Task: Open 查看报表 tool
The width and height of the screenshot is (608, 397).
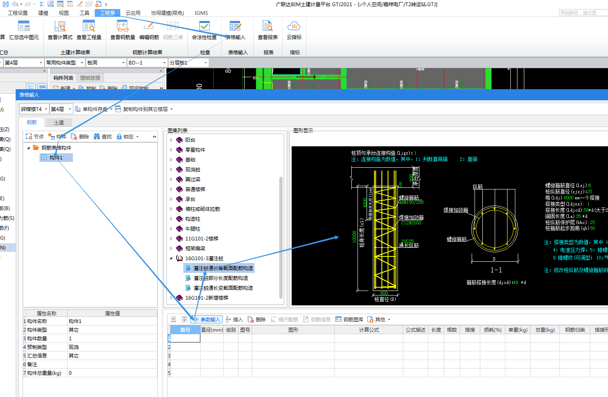Action: (268, 30)
